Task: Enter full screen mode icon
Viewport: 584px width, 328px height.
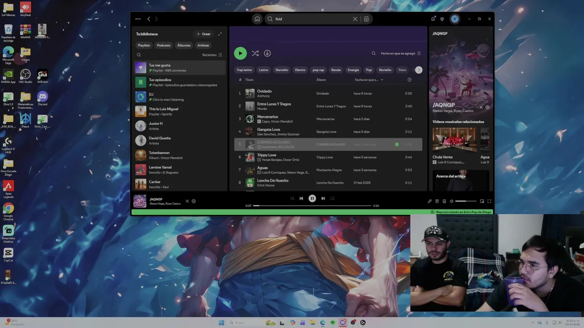Action: pos(489,201)
